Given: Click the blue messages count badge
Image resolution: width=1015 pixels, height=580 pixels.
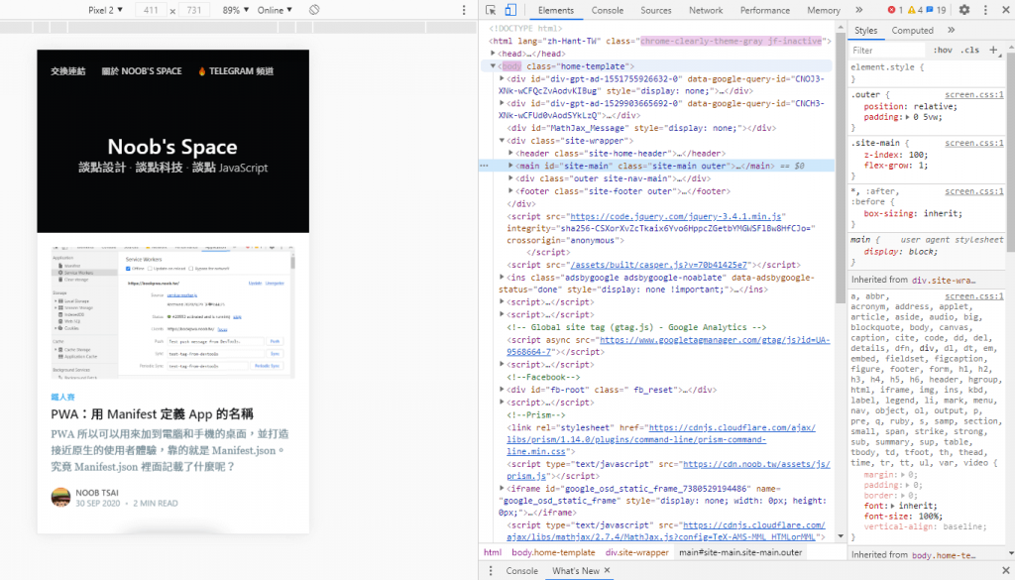Looking at the screenshot, I should click(x=936, y=10).
